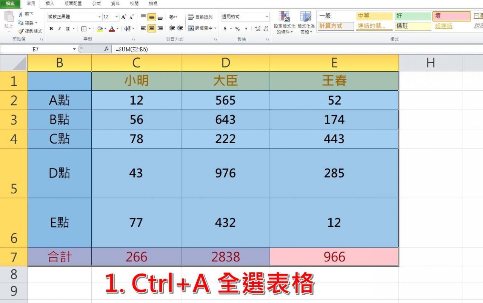This screenshot has width=483, height=303.
Task: Toggle align text left
Action: [143, 28]
